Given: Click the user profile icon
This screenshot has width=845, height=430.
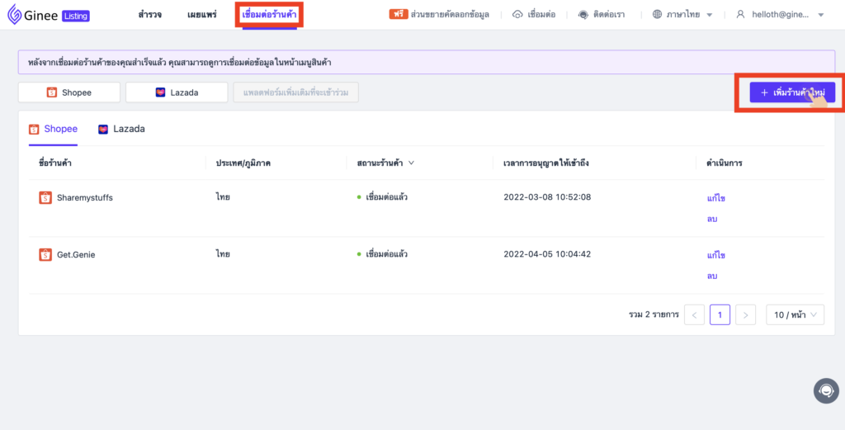Looking at the screenshot, I should click(740, 15).
